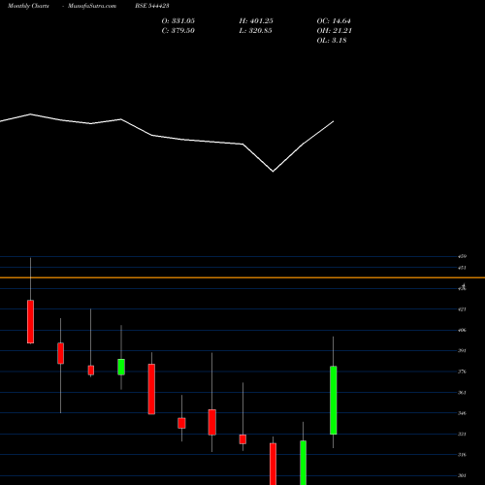This screenshot has height=485, width=485.
Task: Click the 331 price axis label
Action: tap(463, 434)
